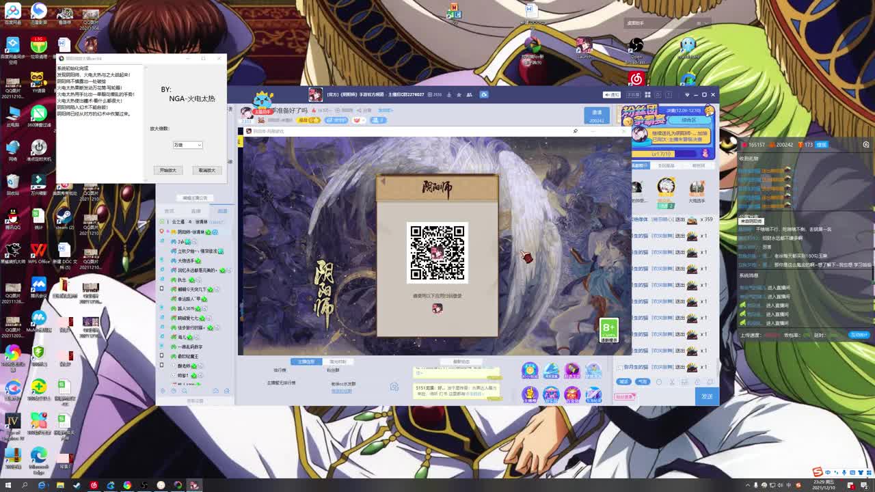Click the red NetEase Music desktop shortcut
This screenshot has width=875, height=492.
[x=636, y=79]
